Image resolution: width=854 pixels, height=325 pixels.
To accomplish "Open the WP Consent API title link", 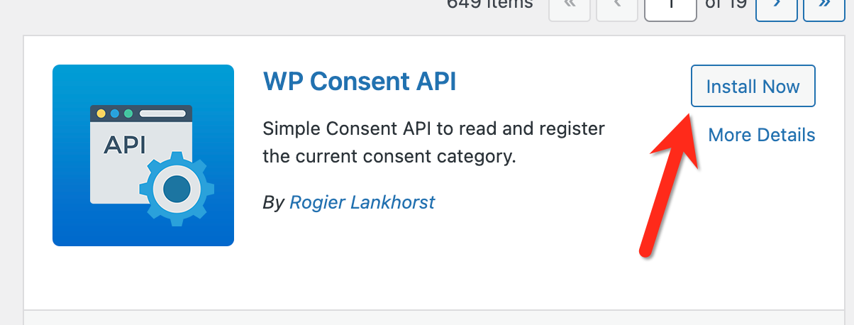I will [x=359, y=82].
